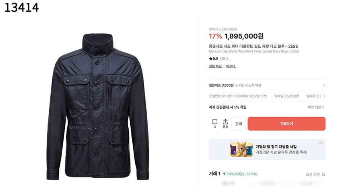Expand the 모델번호 product details row
This screenshot has height=187, width=346.
(324, 96)
